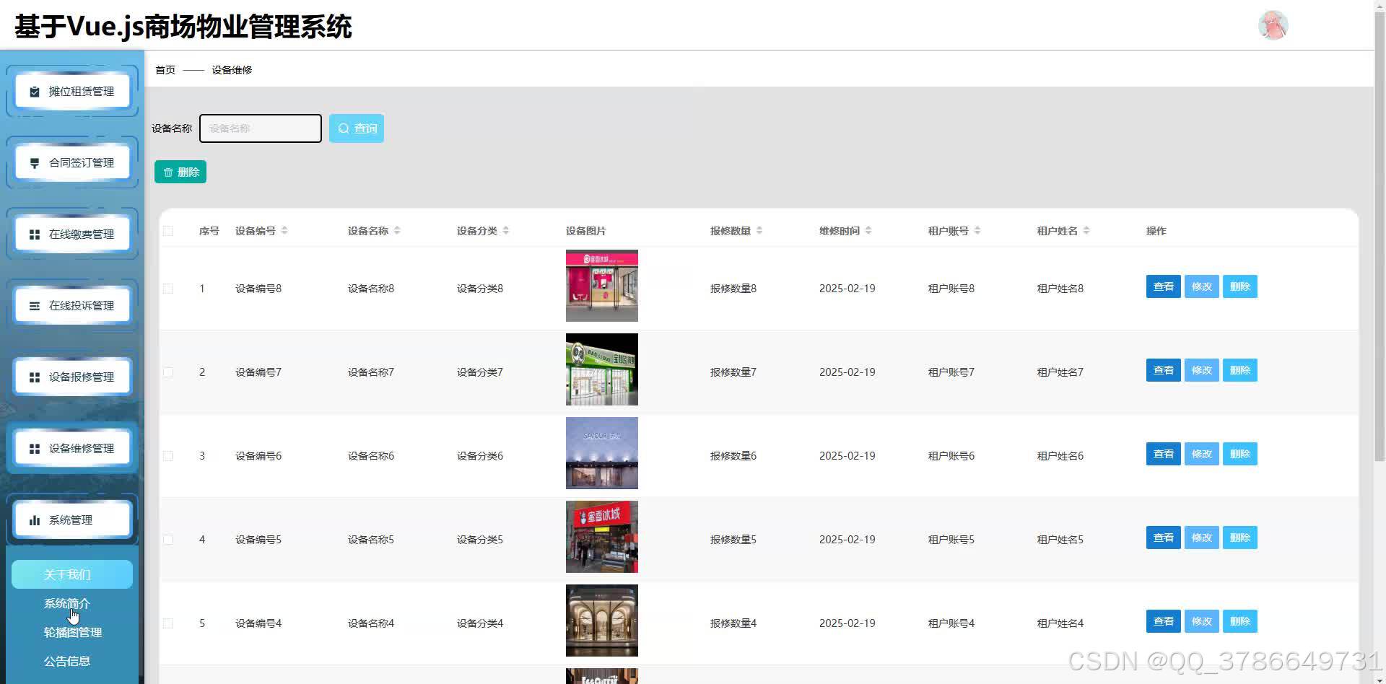Open the 在线投诉管理 menu

(x=72, y=306)
